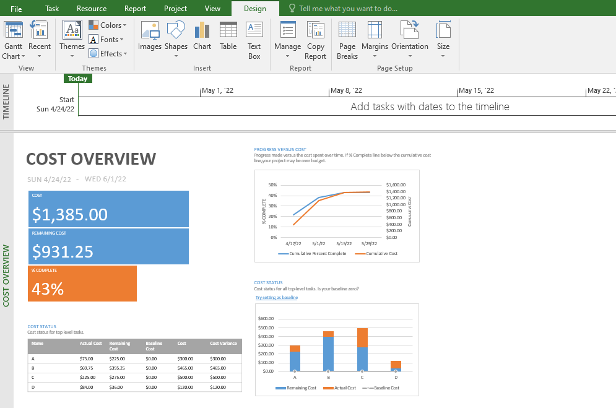Image resolution: width=616 pixels, height=408 pixels.
Task: Switch to the Report ribbon tab
Action: (134, 9)
